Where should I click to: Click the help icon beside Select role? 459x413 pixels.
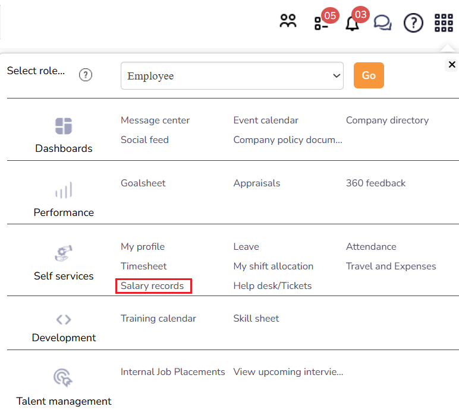pyautogui.click(x=86, y=75)
